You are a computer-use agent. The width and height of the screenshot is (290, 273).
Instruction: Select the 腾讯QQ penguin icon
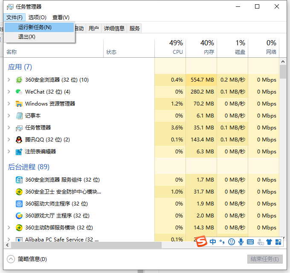19,140
